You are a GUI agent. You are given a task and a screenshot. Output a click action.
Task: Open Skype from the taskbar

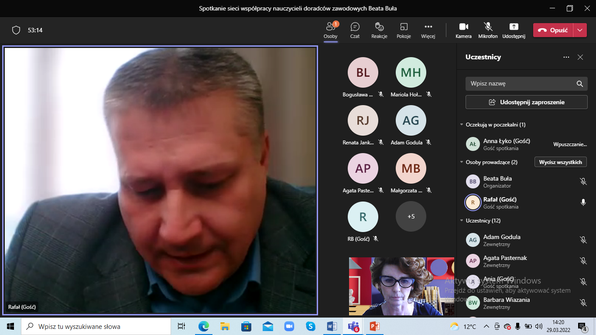(x=311, y=326)
